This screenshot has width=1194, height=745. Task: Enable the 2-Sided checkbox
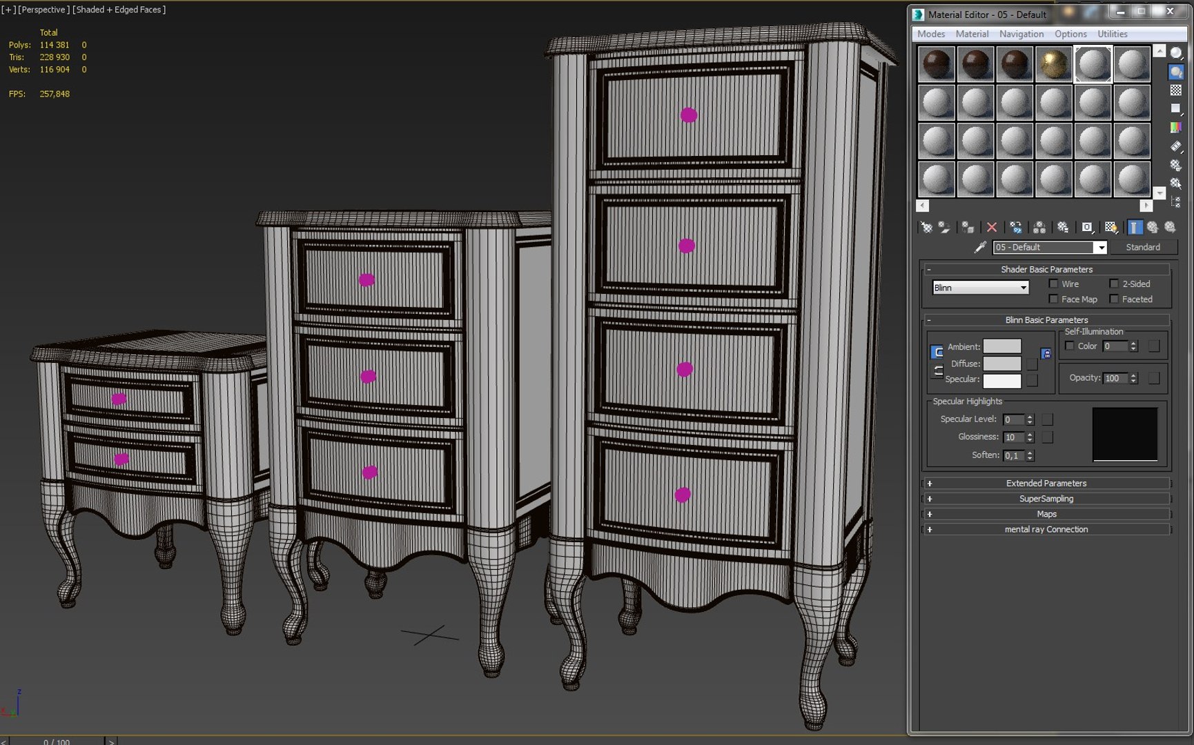(1114, 284)
